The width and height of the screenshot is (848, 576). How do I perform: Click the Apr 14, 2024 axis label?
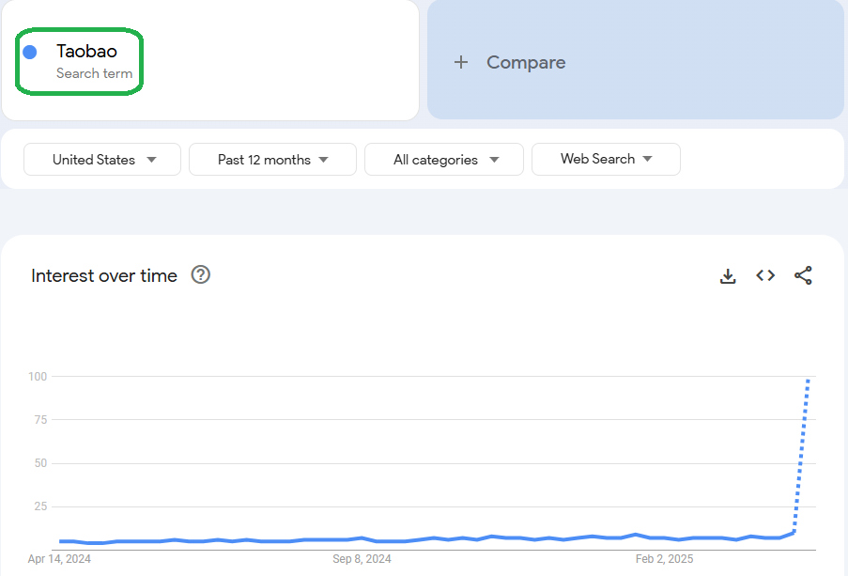(x=59, y=559)
